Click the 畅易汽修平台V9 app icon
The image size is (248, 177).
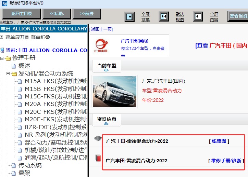(4, 3)
